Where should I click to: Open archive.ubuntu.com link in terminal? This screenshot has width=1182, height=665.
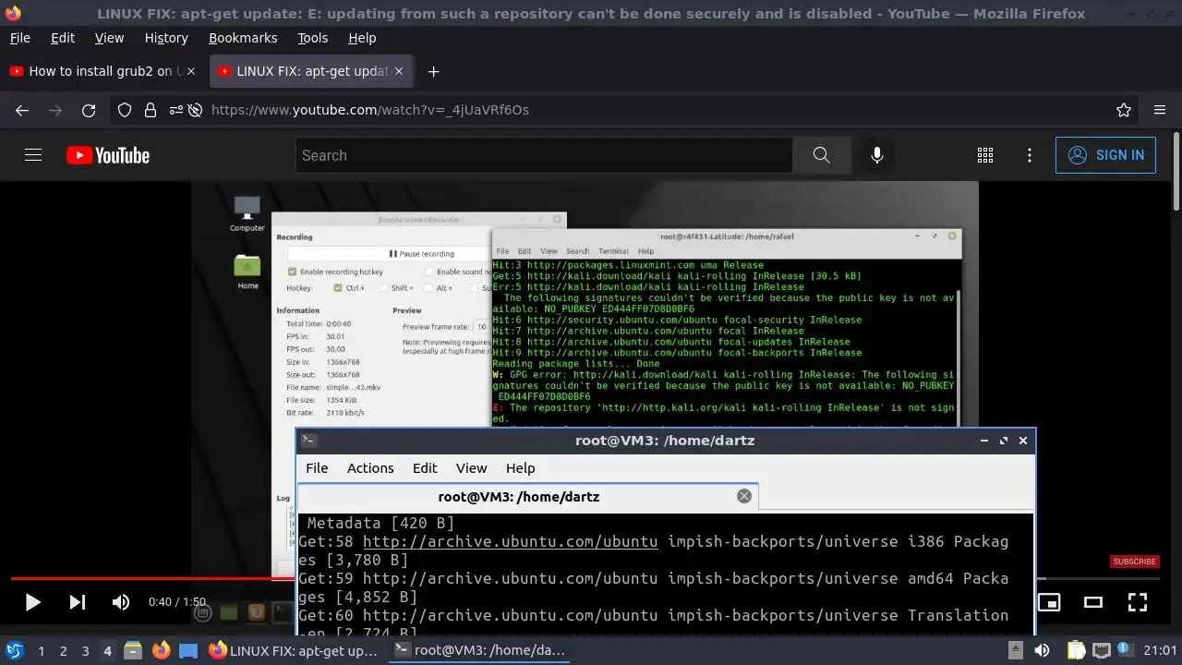tap(510, 541)
